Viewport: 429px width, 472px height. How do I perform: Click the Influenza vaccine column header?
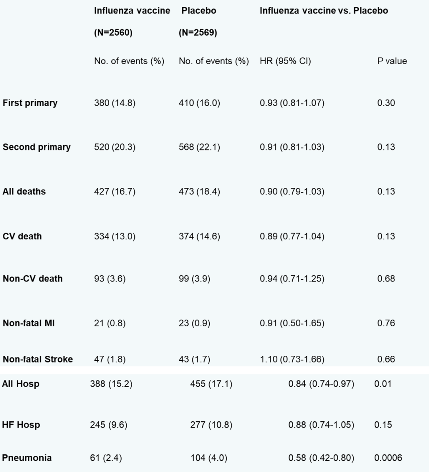(x=132, y=11)
